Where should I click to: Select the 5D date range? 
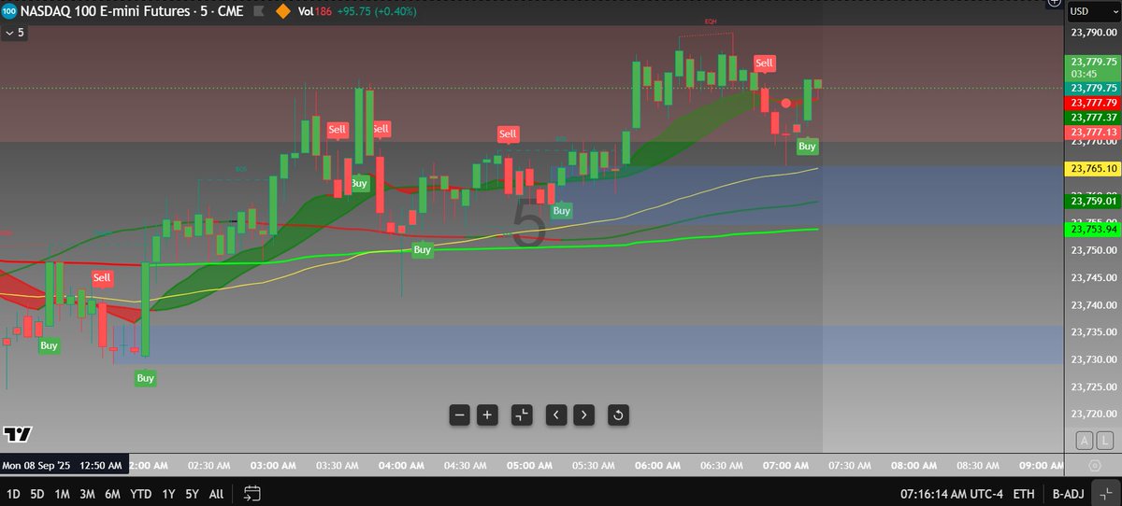(x=37, y=493)
